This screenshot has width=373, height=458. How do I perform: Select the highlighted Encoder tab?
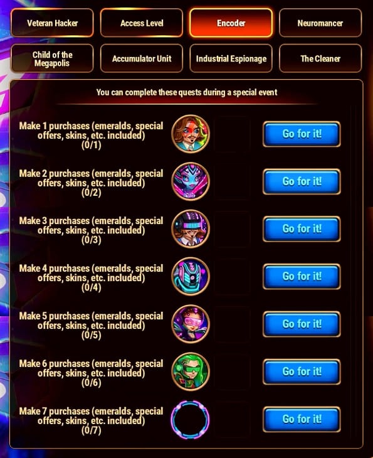pos(231,23)
